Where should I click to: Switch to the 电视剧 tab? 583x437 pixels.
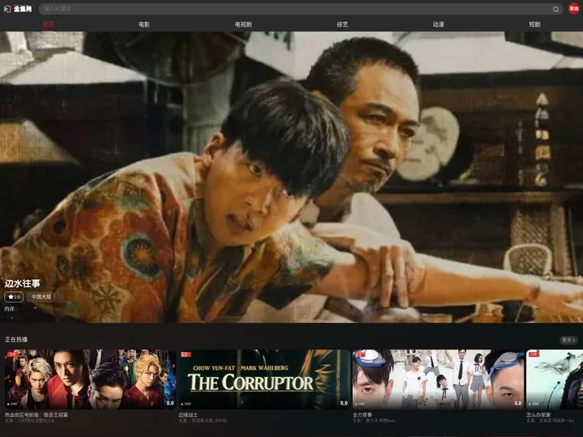pyautogui.click(x=243, y=24)
